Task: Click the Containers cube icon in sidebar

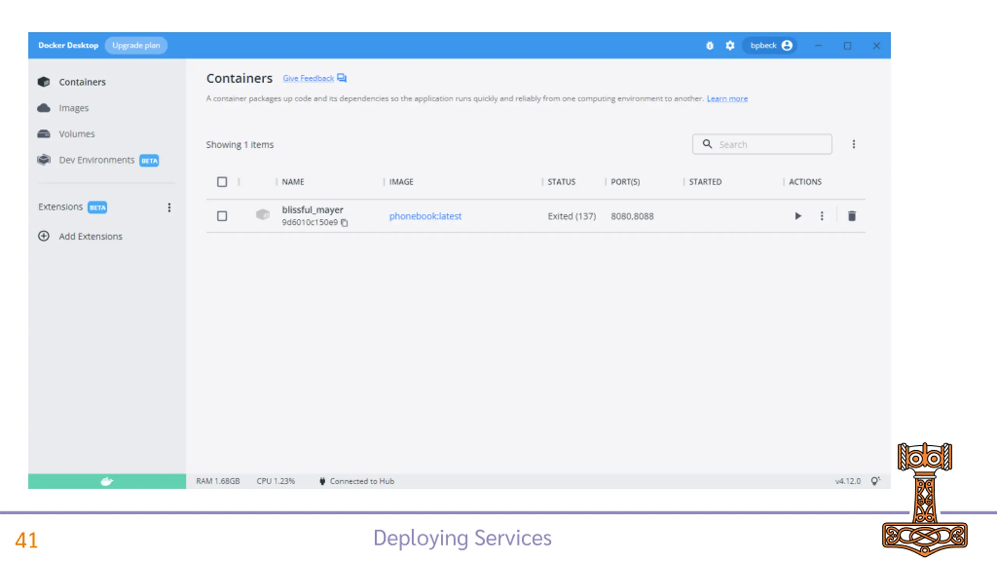Action: 44,82
